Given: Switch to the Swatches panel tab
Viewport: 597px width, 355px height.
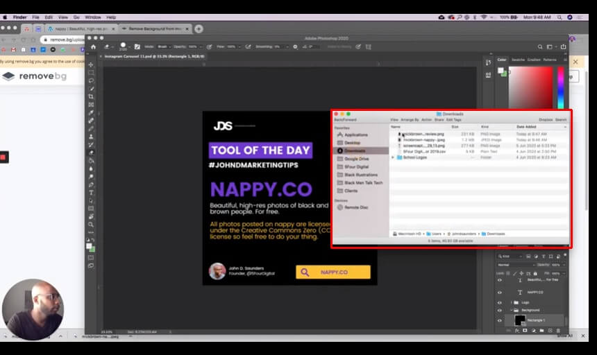Looking at the screenshot, I should (x=518, y=60).
